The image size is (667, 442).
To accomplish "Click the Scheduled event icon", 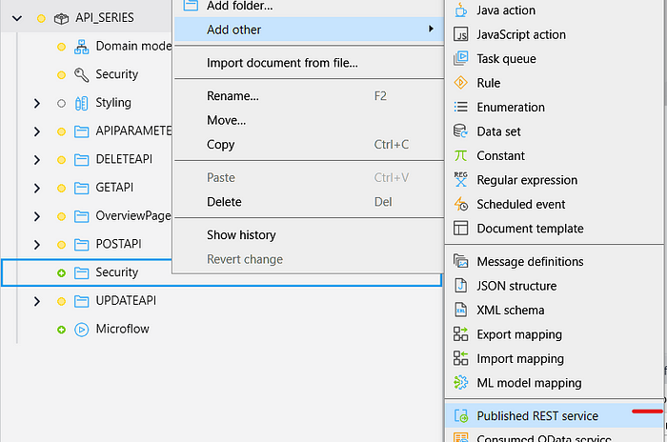I will pos(461,204).
